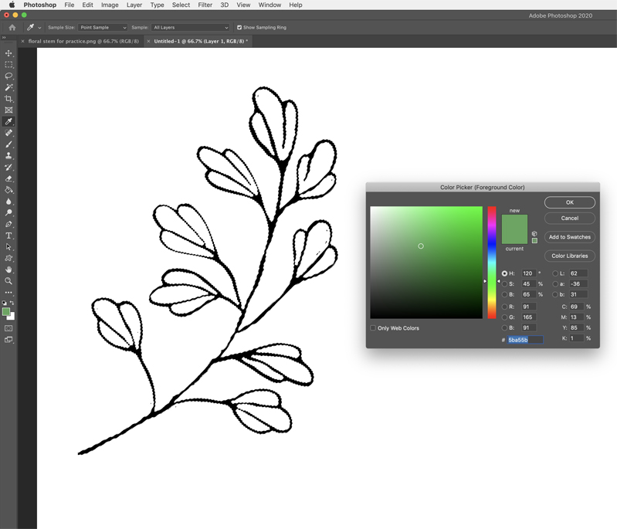Screen dimensions: 617x529
Task: Activate the Eraser tool
Action: 9,178
